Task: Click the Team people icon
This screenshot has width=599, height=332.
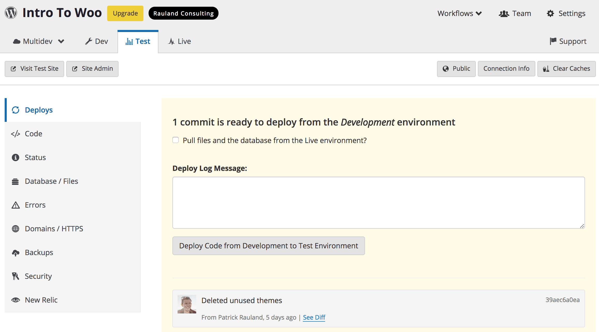Action: tap(504, 13)
